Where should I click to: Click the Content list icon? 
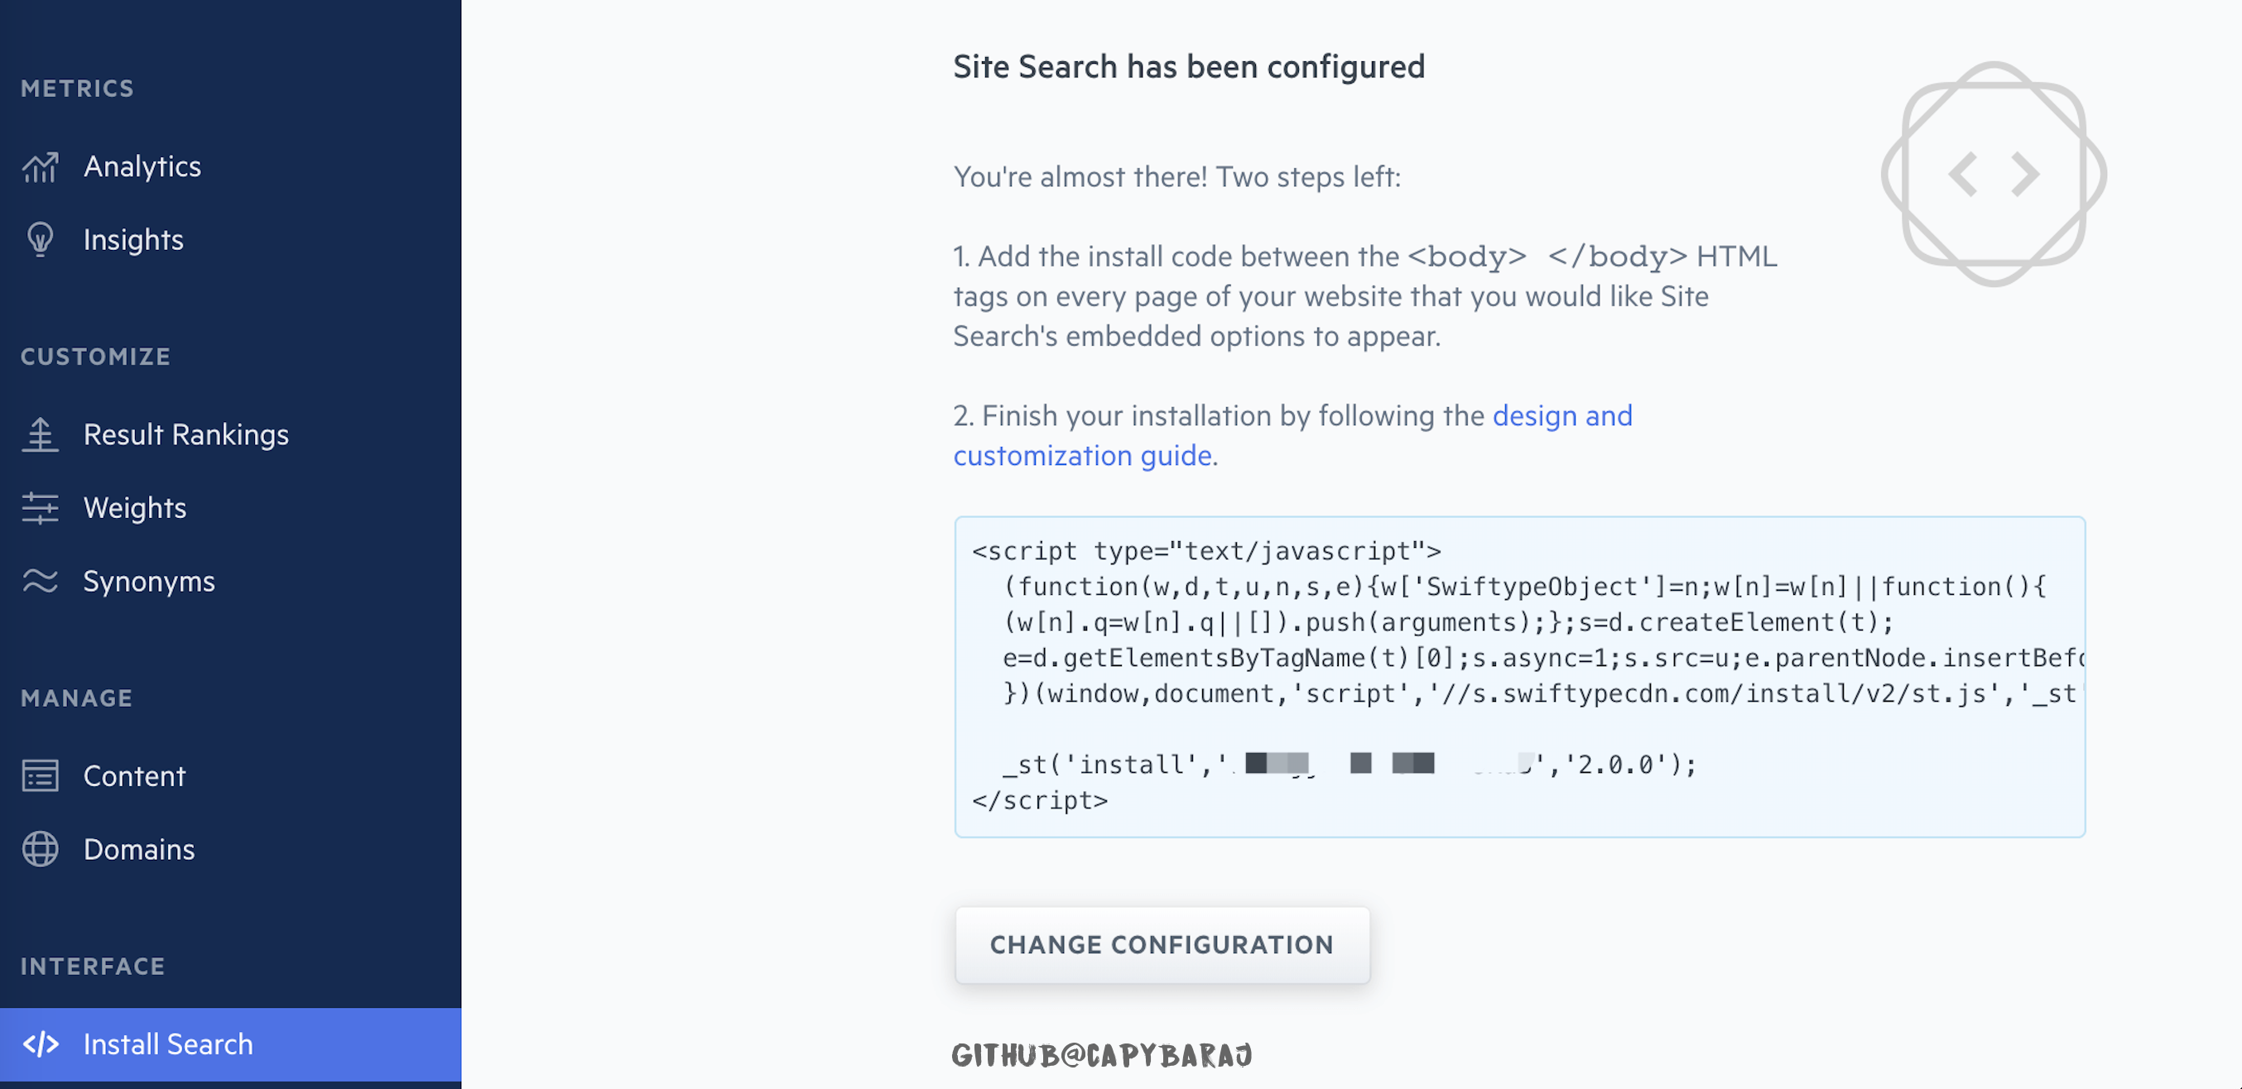pyautogui.click(x=40, y=776)
